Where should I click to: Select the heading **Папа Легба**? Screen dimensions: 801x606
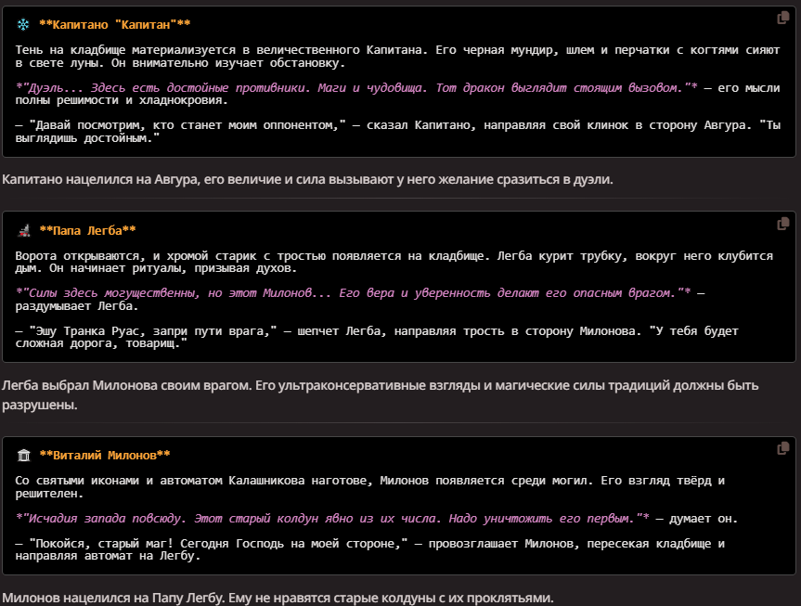pyautogui.click(x=87, y=230)
